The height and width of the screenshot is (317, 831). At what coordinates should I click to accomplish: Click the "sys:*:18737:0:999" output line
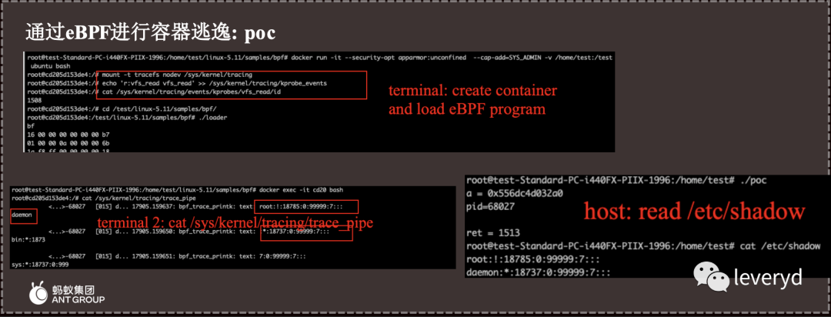(x=39, y=265)
